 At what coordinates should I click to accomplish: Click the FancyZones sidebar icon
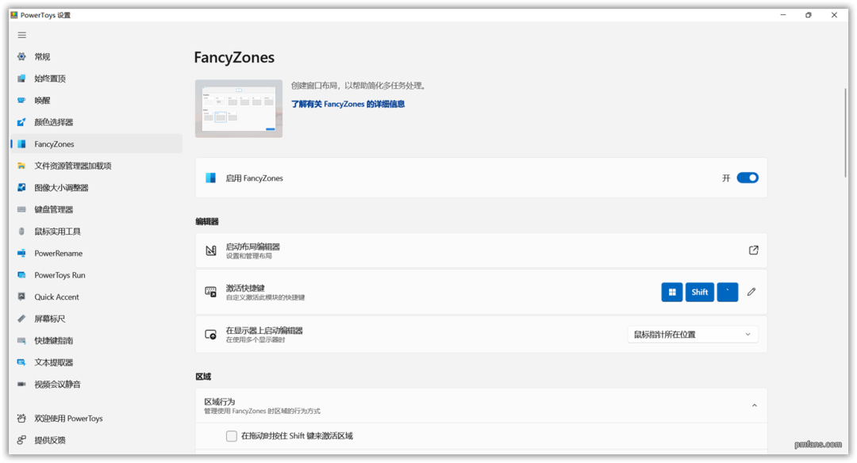pyautogui.click(x=21, y=143)
